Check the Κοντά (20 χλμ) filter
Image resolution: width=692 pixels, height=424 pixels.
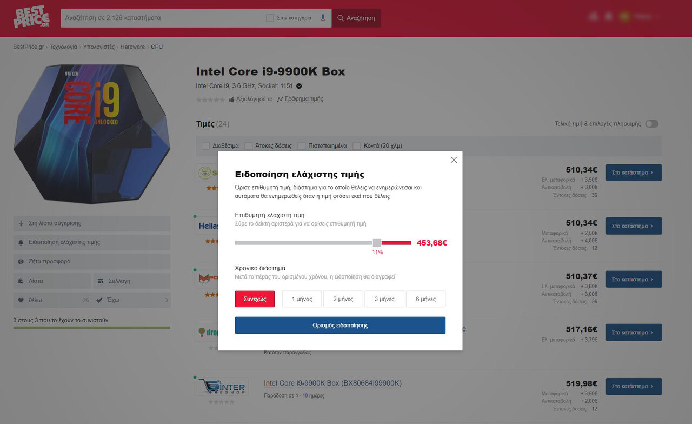coord(356,145)
